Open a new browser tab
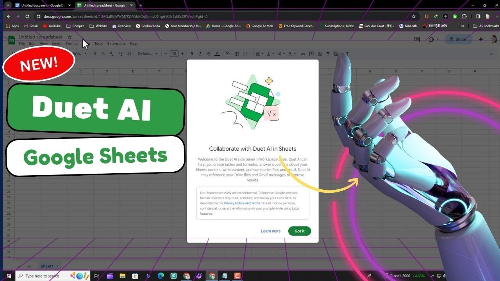 pos(141,5)
